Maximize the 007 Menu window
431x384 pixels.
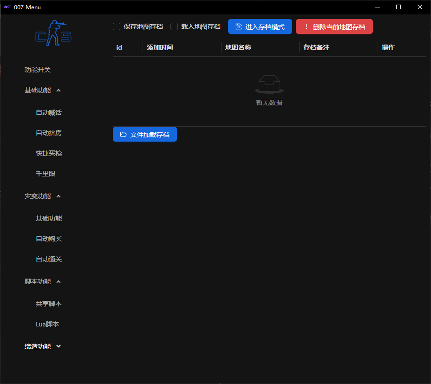click(398, 7)
